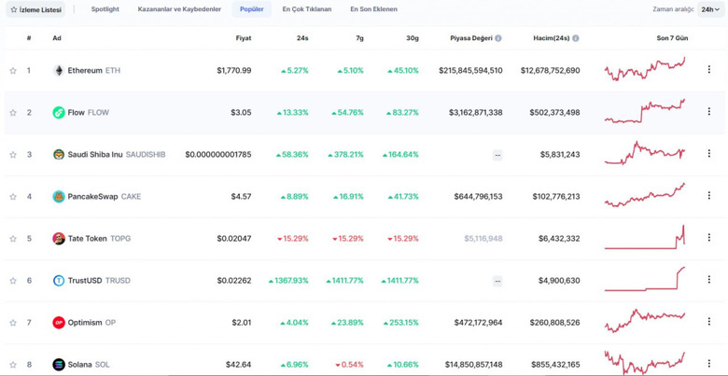The image size is (728, 376).
Task: Open more options for Optimism row
Action: [x=709, y=321]
